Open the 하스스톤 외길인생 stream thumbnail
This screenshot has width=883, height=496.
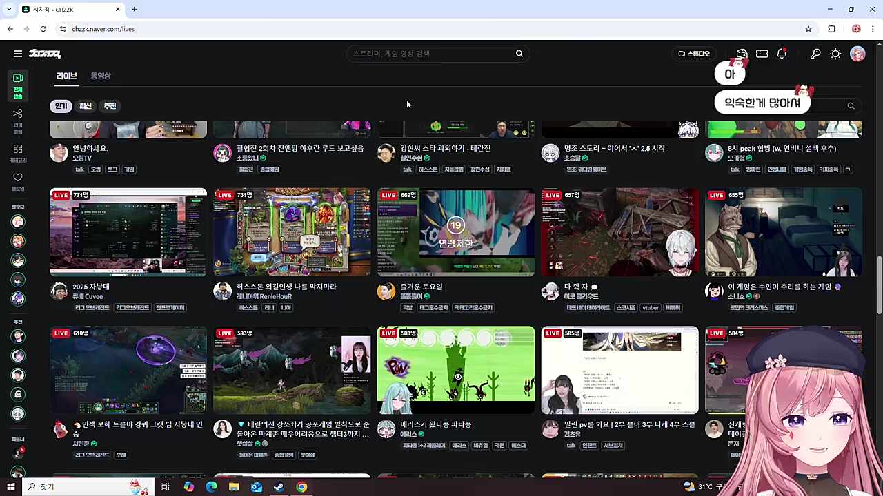(x=292, y=232)
